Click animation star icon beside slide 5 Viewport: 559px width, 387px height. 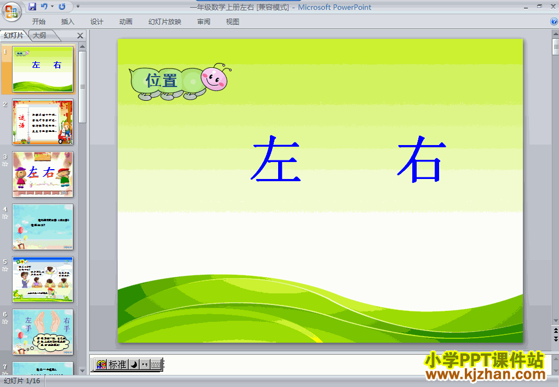[5, 269]
